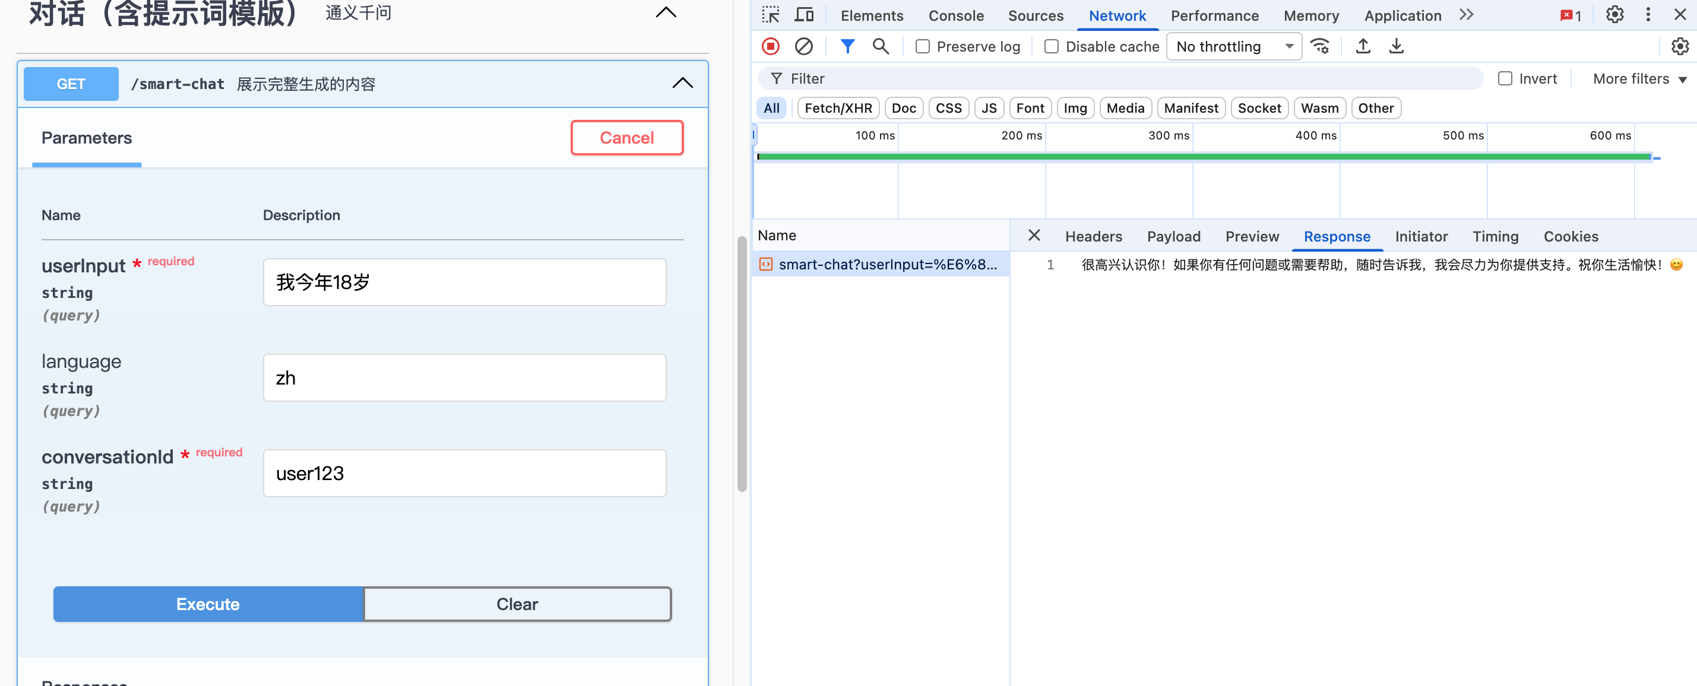This screenshot has width=1697, height=686.
Task: Clear the network log
Action: 803,46
